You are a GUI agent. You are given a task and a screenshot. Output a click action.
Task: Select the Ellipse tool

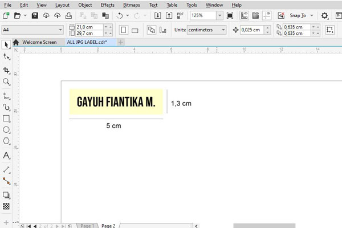pyautogui.click(x=6, y=129)
